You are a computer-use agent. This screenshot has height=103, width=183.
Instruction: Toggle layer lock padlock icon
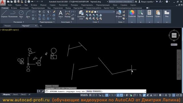point(92,12)
